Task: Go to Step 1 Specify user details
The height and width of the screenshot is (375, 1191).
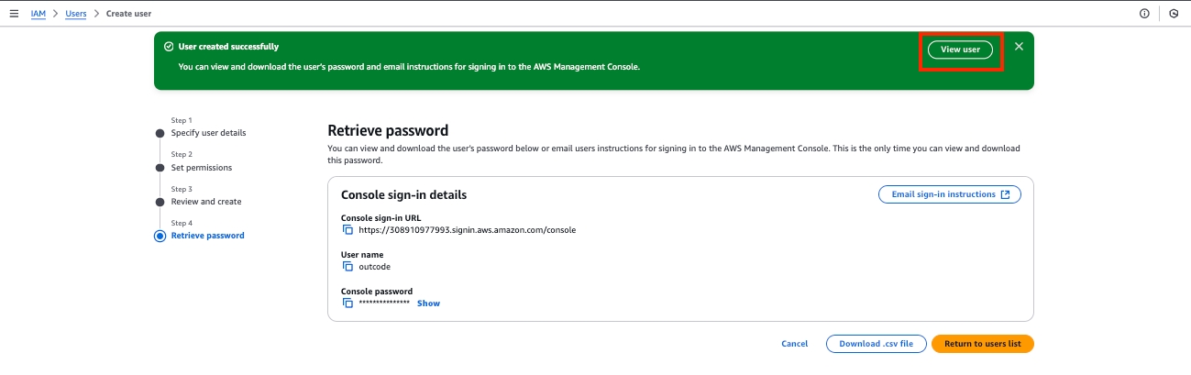Action: click(208, 133)
